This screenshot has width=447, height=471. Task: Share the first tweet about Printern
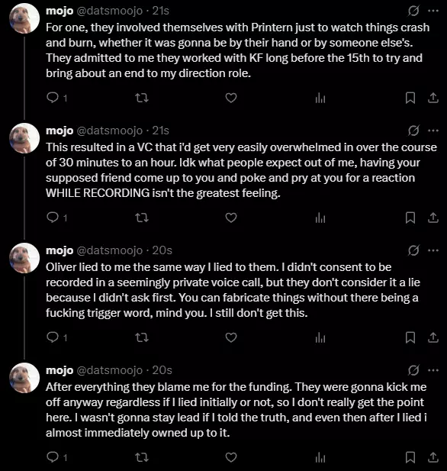433,98
